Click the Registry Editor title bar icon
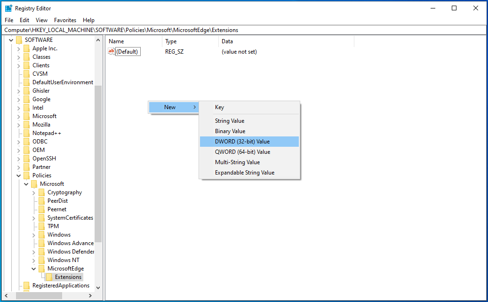The width and height of the screenshot is (488, 302). (8, 8)
